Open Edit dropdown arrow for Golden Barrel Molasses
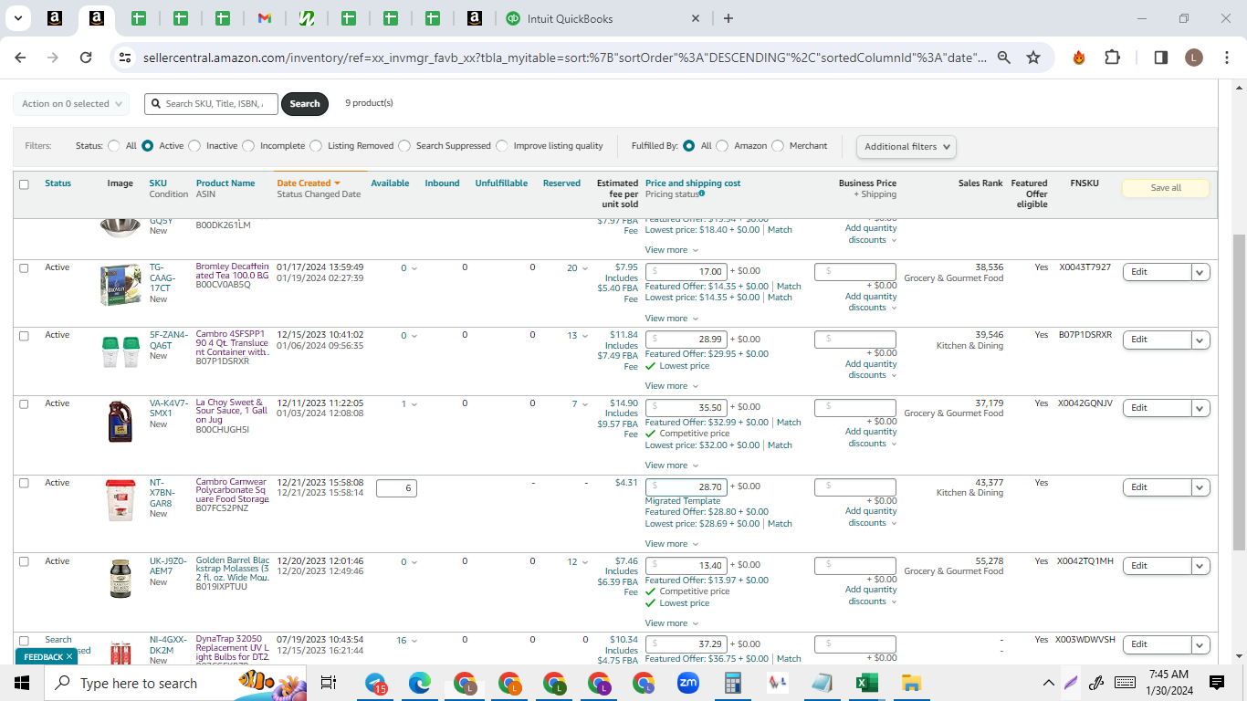1247x701 pixels. (x=1200, y=566)
